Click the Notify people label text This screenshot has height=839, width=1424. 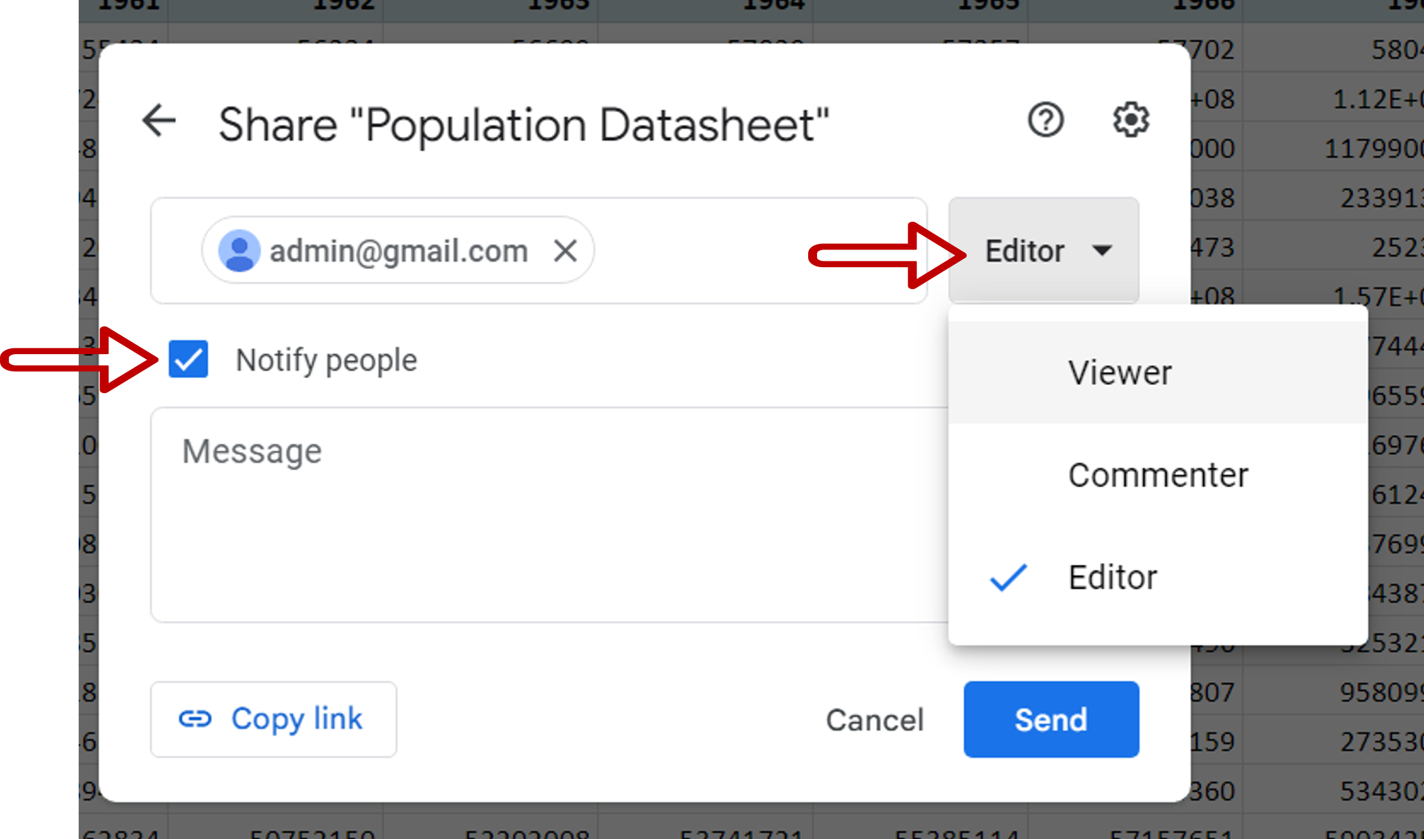coord(326,360)
